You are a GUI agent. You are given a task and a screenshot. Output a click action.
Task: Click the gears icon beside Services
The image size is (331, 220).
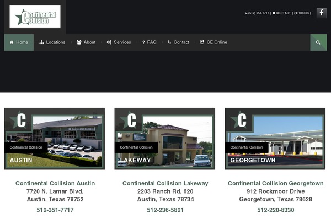click(x=109, y=42)
